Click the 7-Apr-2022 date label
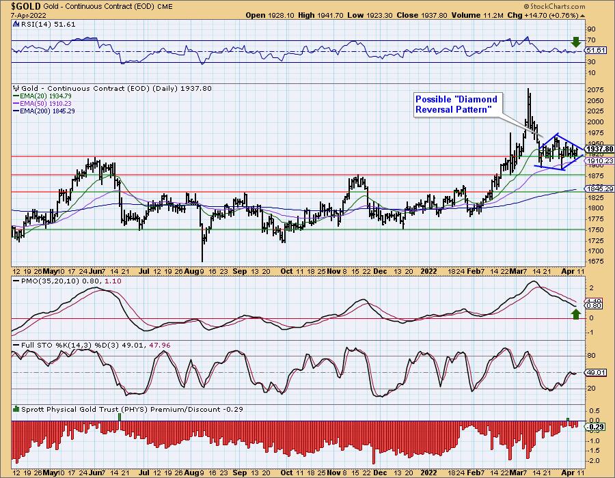The width and height of the screenshot is (615, 478). click(29, 15)
